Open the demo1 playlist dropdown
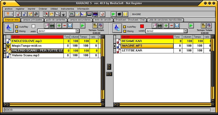218x115 pixels. 77,31
